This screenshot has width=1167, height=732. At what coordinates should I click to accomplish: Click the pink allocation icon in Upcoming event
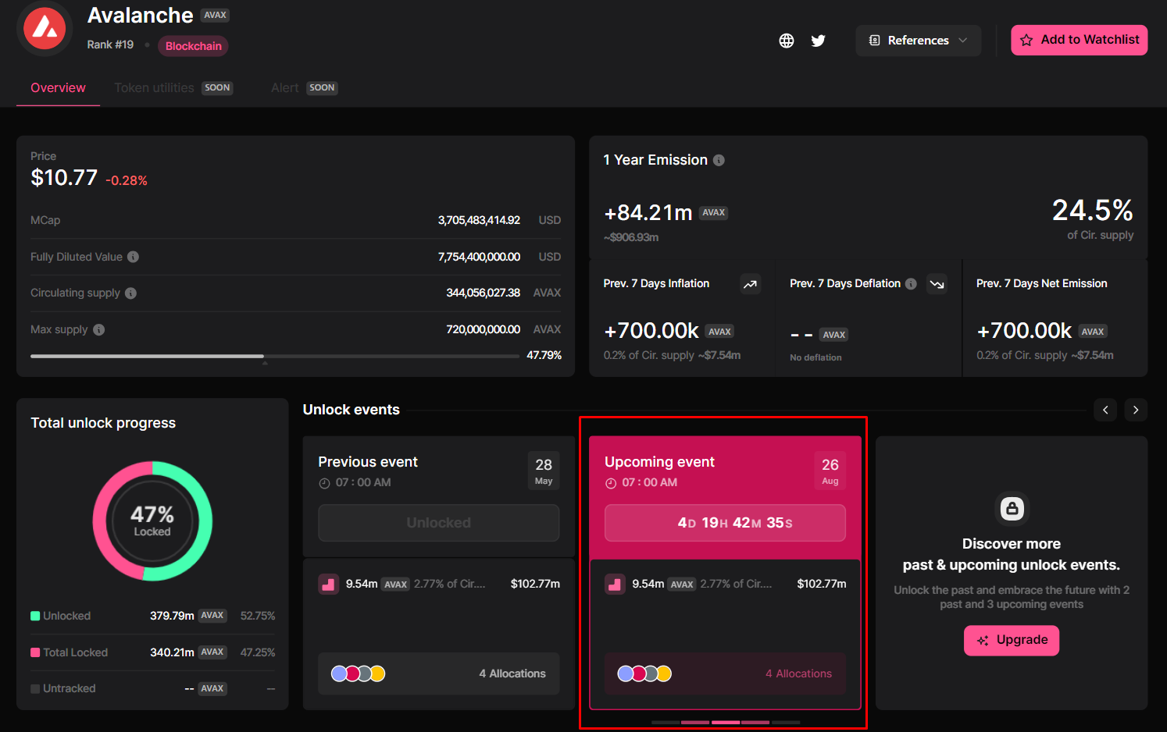click(x=616, y=584)
